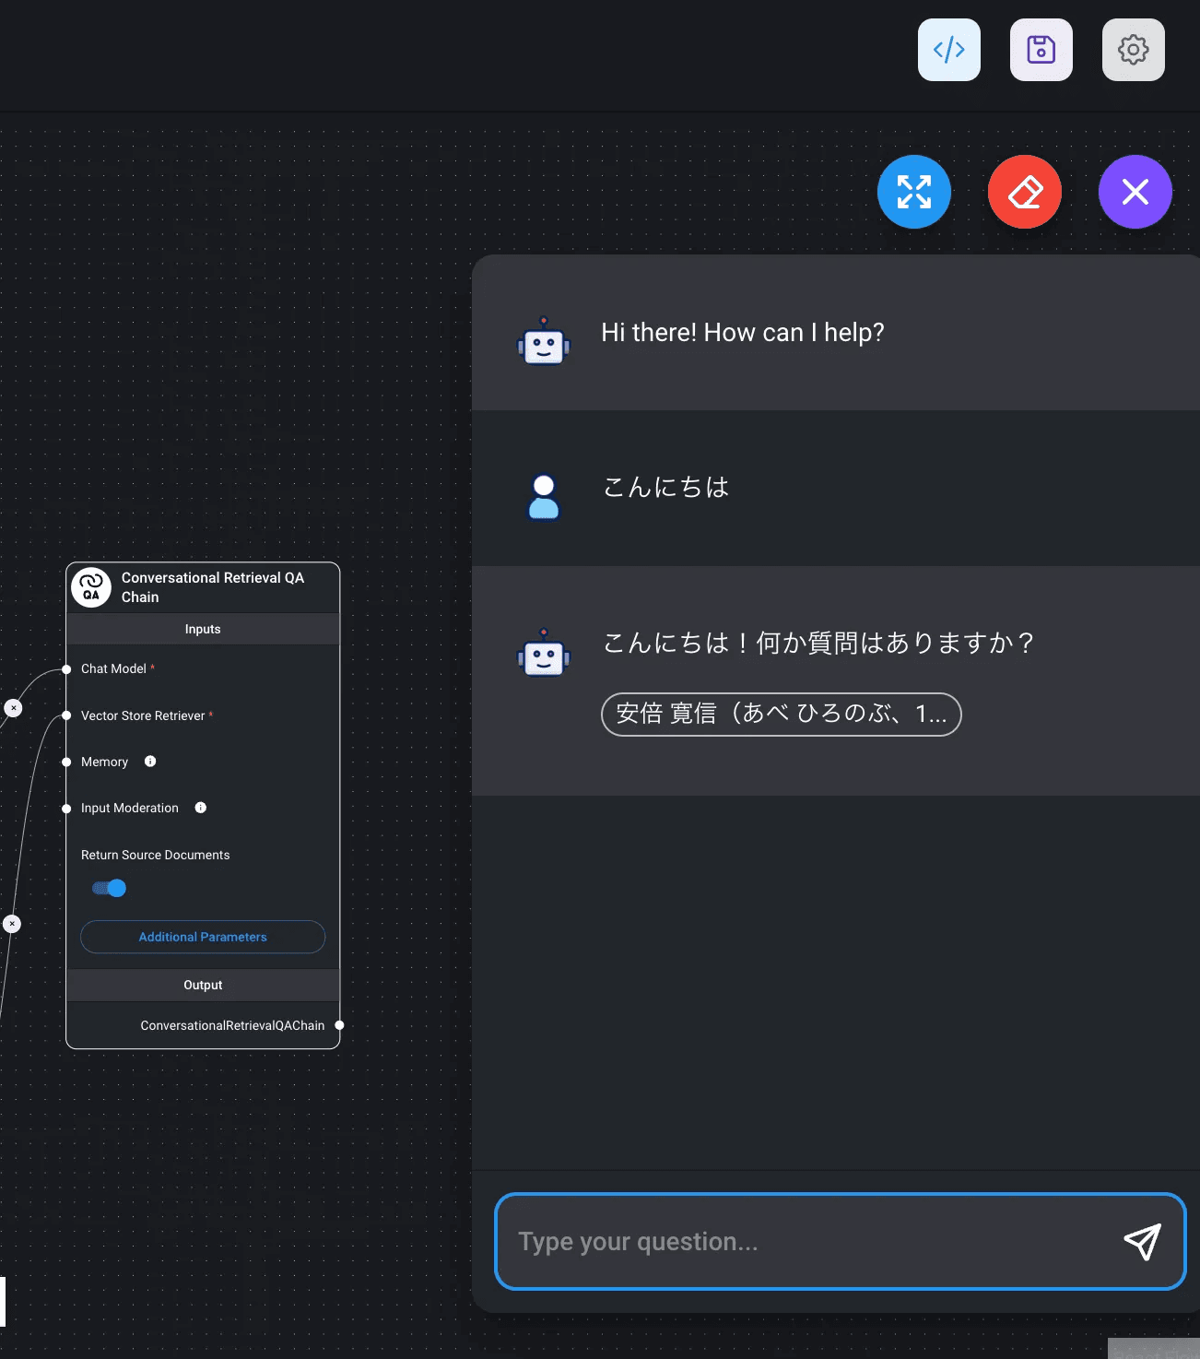Image resolution: width=1200 pixels, height=1359 pixels.
Task: Click the Input Moderation info icon
Action: 201,808
